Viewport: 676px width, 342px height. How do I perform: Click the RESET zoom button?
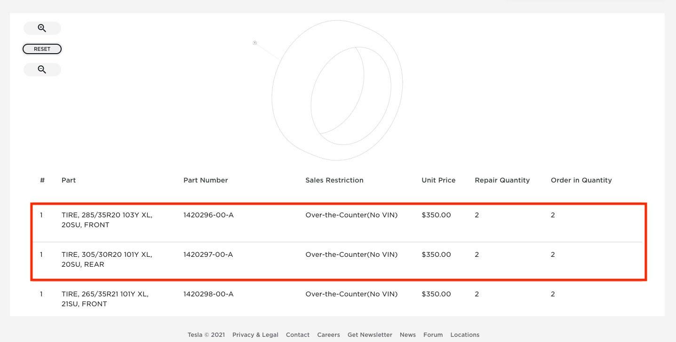coord(42,49)
